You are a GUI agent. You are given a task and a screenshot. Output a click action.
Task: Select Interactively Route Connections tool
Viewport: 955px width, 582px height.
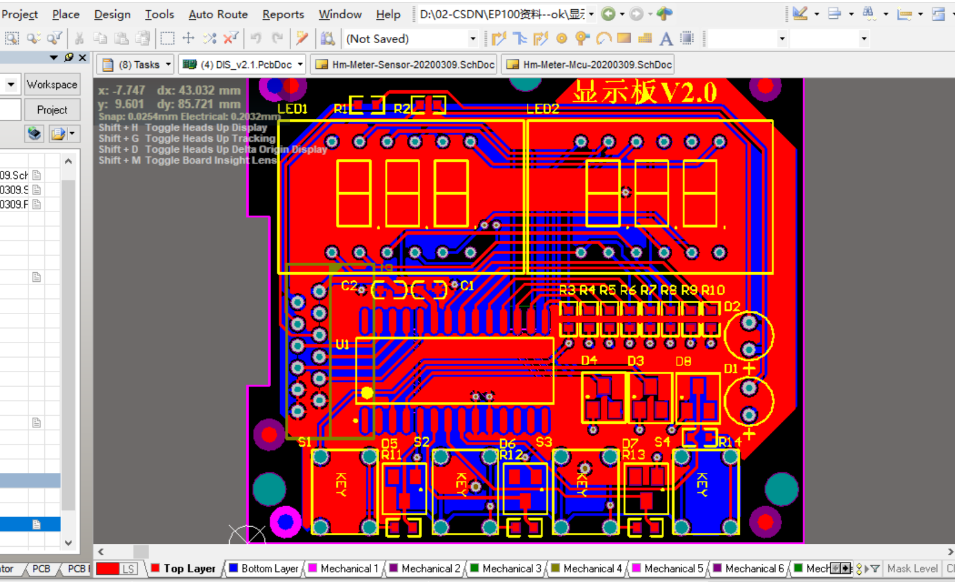(499, 39)
